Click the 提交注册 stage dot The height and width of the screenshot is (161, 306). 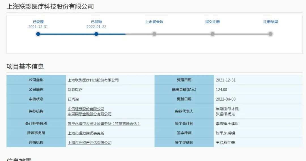212,34
